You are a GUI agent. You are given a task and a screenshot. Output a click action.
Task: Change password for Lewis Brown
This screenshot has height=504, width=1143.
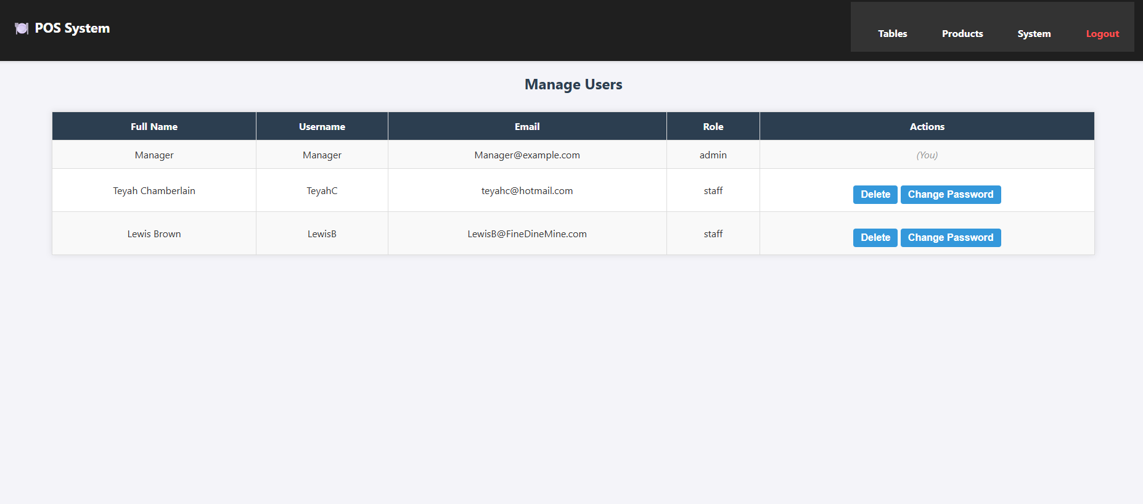[x=950, y=238]
